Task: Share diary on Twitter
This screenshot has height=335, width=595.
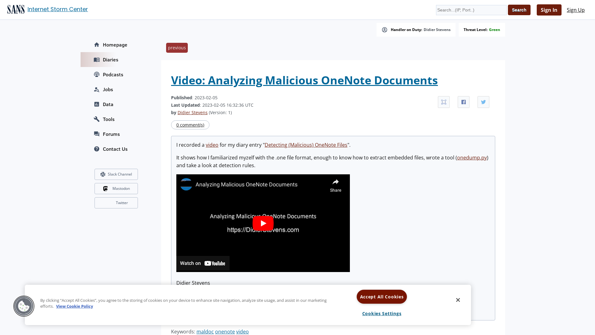Action: tap(483, 102)
